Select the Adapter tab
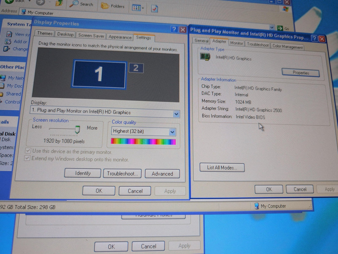 (219, 41)
